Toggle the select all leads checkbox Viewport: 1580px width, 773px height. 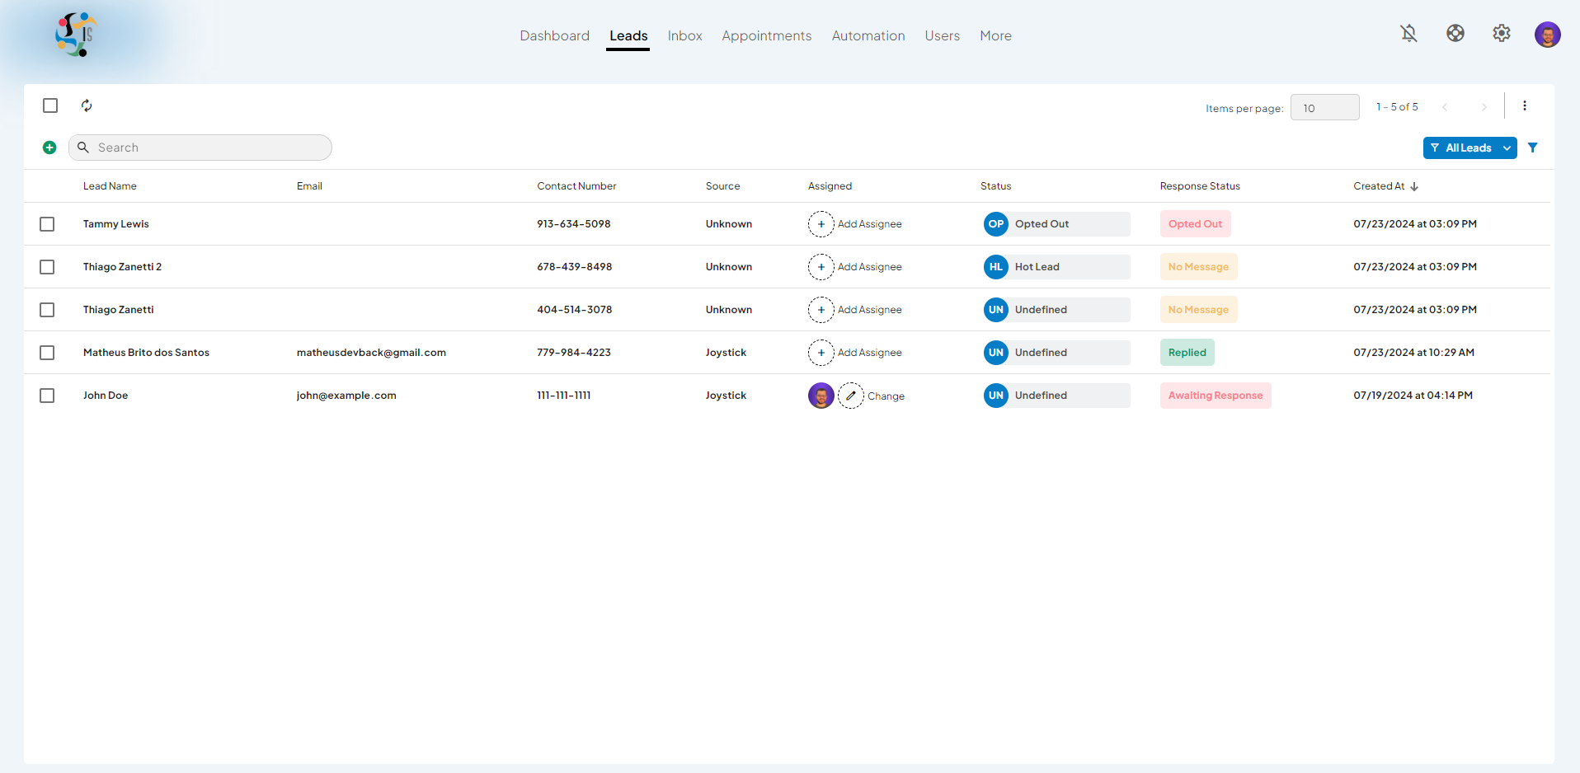click(x=50, y=105)
